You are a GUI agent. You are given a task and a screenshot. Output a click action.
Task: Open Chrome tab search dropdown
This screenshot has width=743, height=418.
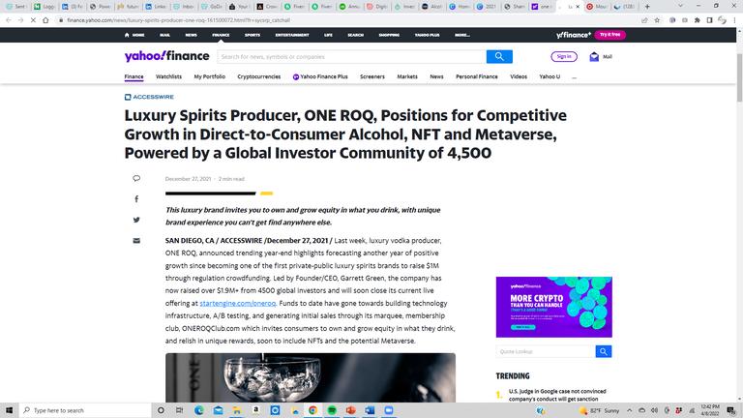tap(680, 6)
